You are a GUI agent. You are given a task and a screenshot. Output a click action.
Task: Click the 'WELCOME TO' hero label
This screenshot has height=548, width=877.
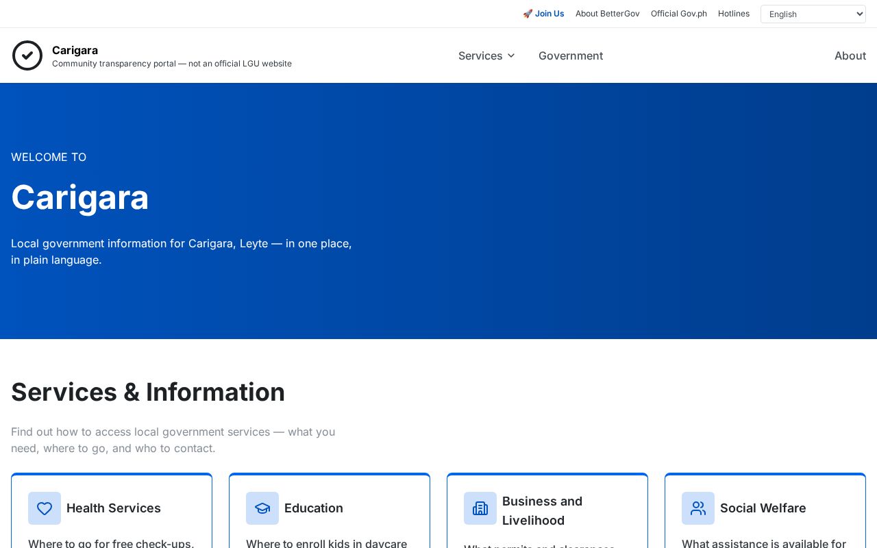tap(49, 157)
